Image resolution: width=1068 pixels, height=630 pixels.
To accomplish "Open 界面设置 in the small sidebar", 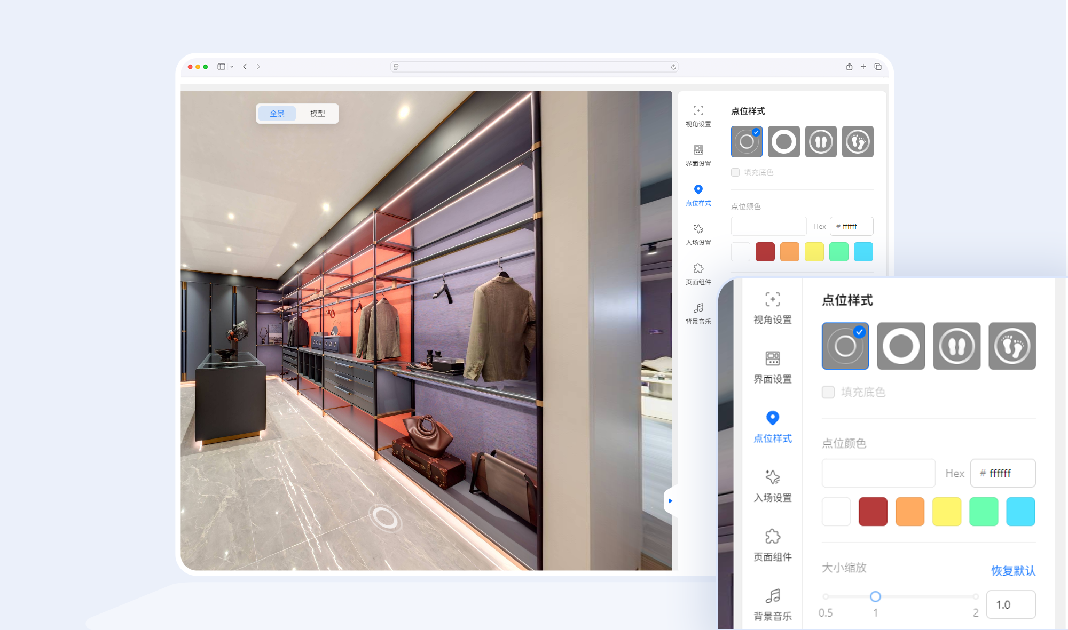I will [x=698, y=156].
